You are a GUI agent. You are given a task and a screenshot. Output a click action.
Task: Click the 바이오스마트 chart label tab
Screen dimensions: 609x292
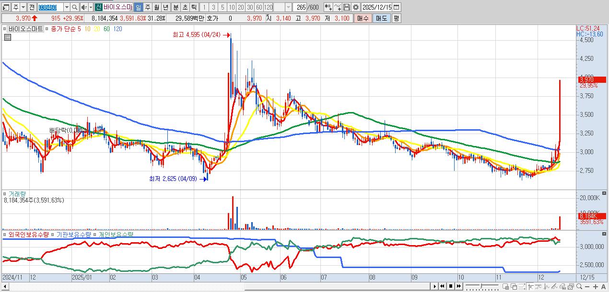coord(24,29)
